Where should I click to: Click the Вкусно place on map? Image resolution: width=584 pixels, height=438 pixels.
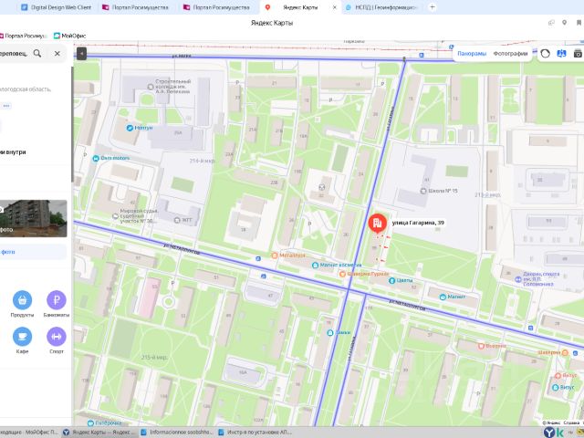point(493,346)
